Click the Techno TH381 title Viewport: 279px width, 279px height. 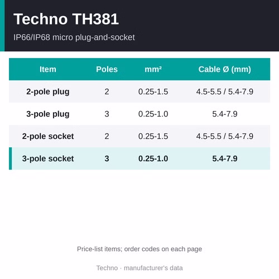66,19
